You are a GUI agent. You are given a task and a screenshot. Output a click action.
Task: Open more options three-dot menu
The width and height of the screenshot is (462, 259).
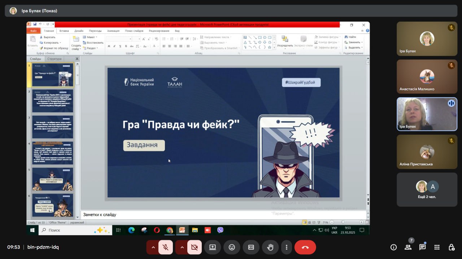pos(286,247)
